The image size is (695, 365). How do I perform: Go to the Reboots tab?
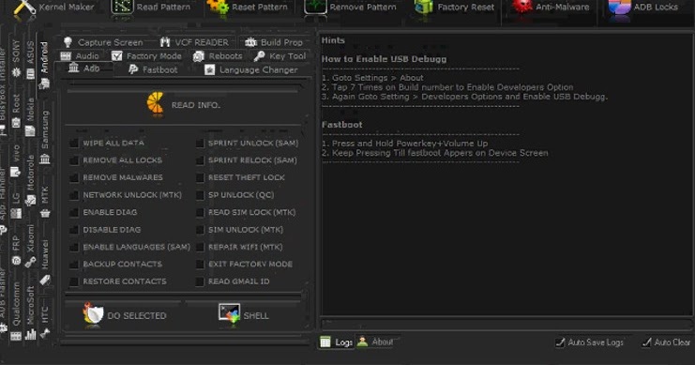pyautogui.click(x=219, y=56)
